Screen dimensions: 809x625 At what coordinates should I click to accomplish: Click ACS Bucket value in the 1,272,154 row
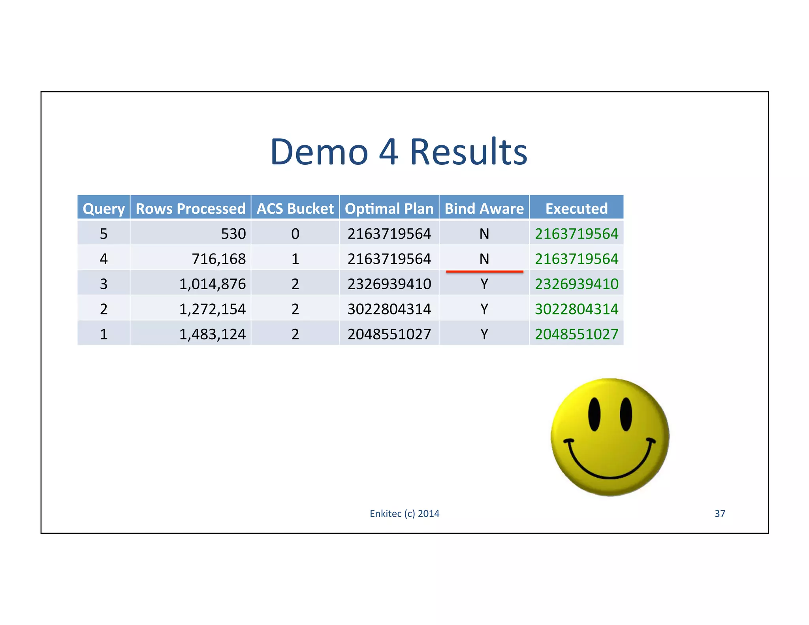tap(295, 309)
